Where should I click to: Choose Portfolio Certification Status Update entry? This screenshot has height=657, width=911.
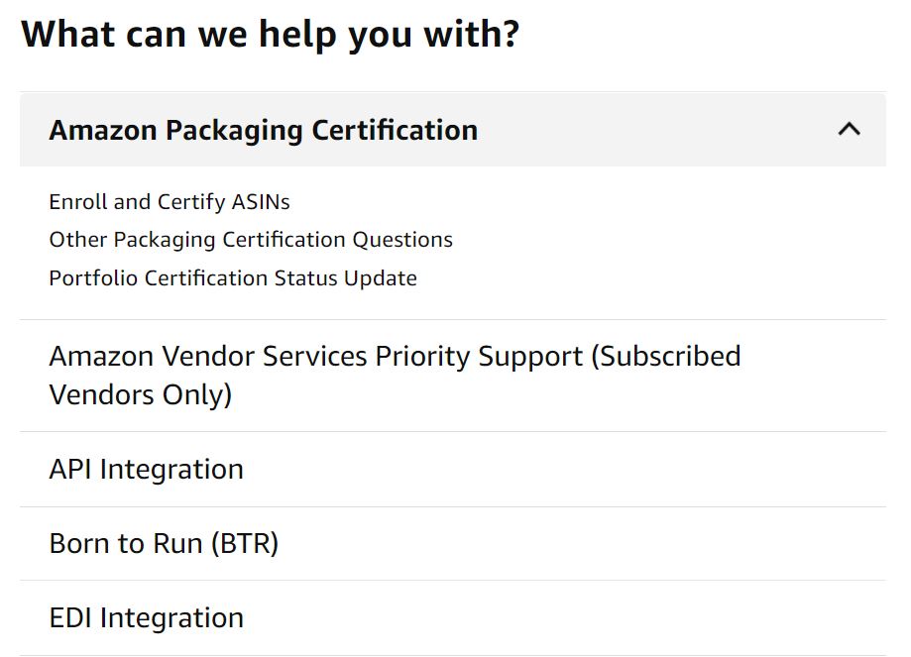232,278
